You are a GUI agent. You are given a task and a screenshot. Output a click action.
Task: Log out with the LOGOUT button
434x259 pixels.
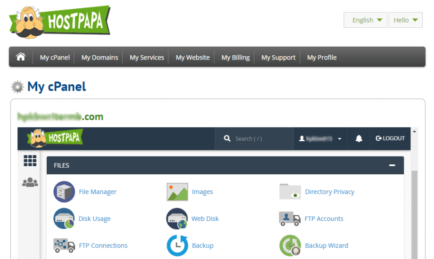(x=390, y=138)
